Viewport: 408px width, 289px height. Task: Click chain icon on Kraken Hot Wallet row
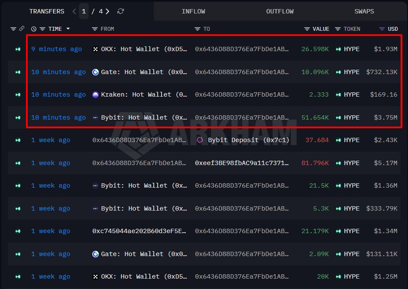pos(18,94)
